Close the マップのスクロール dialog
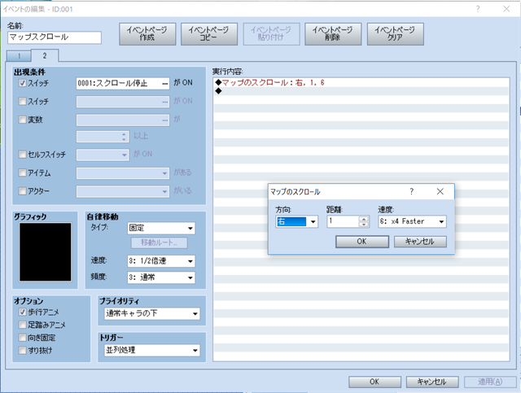Screen dimensions: 521x393 pyautogui.click(x=440, y=191)
